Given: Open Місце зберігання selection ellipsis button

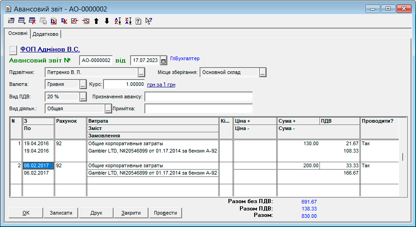Looking at the screenshot, I should (262, 72).
